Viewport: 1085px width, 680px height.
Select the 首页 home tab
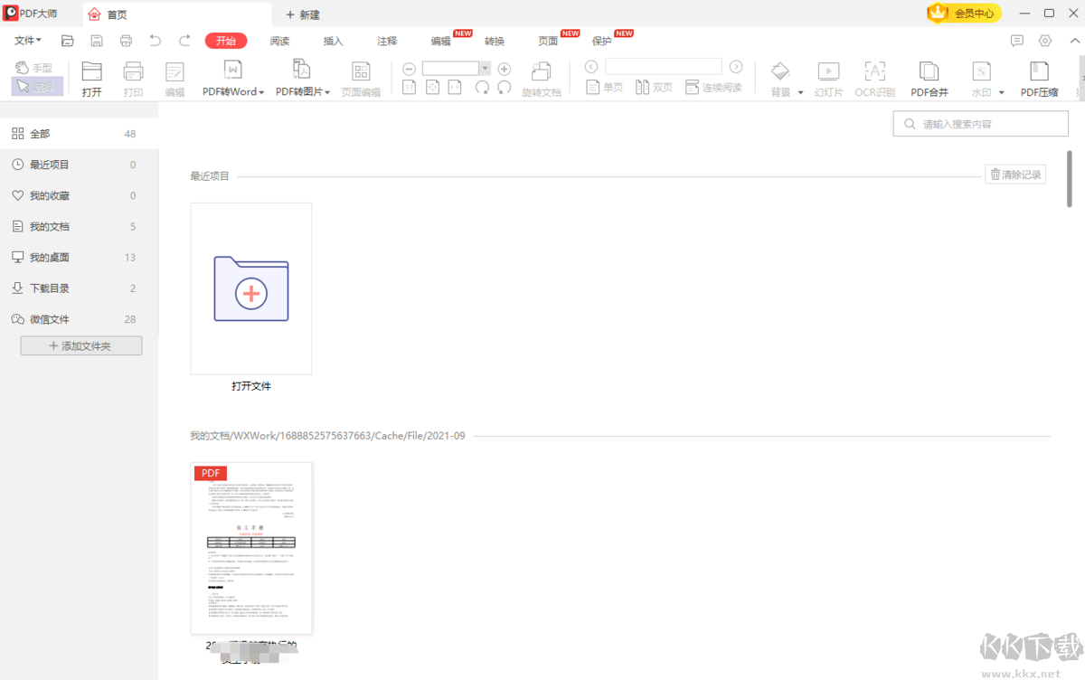(176, 14)
